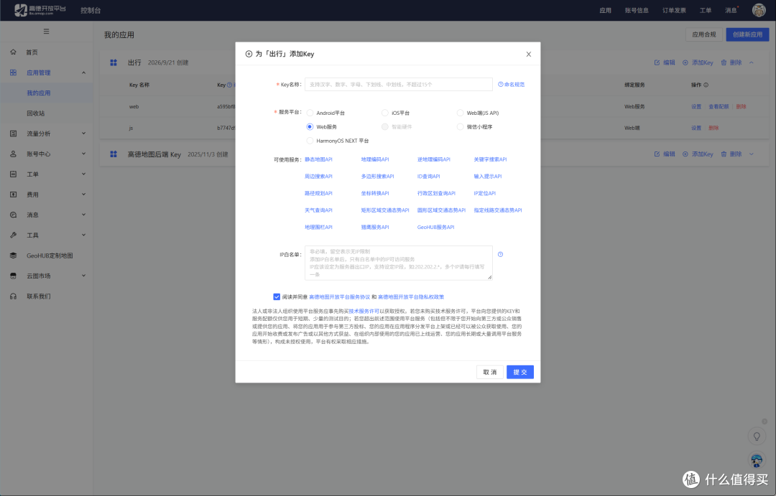776x496 pixels.
Task: Click 编辑 pencil icon for 出行 app
Action: click(x=657, y=62)
